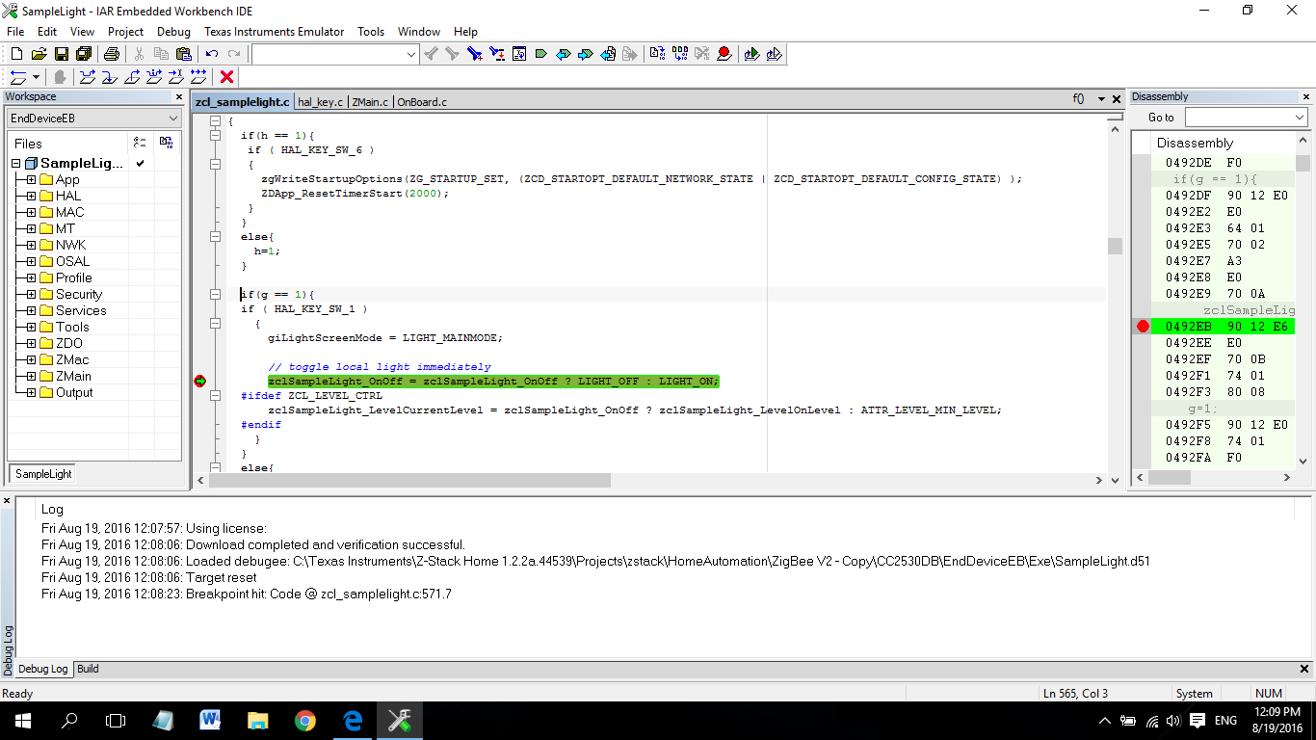The height and width of the screenshot is (740, 1316).
Task: Switch to the ZMain.c editor tab
Action: [370, 101]
